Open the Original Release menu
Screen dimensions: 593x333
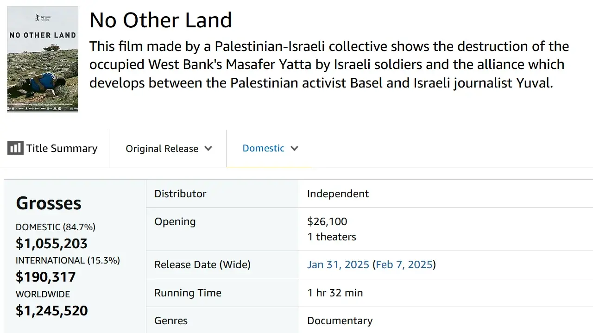[x=168, y=149]
